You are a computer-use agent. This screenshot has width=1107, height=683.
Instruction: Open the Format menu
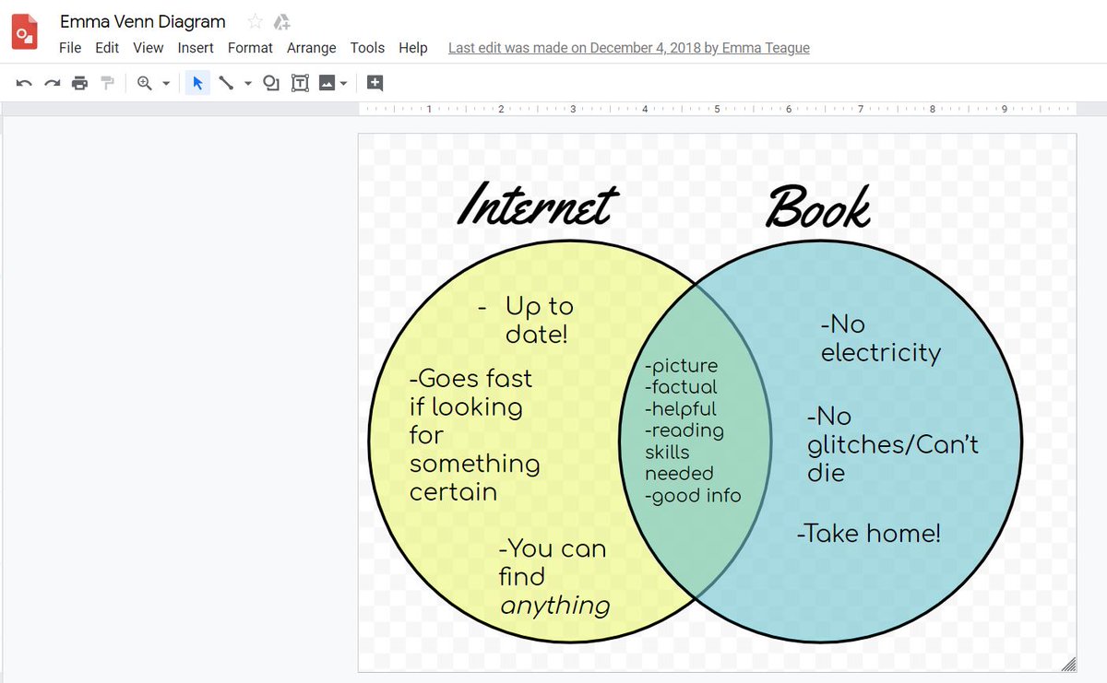[250, 48]
